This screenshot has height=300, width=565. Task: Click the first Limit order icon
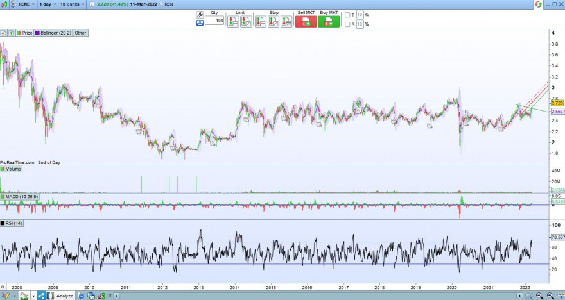tap(233, 22)
